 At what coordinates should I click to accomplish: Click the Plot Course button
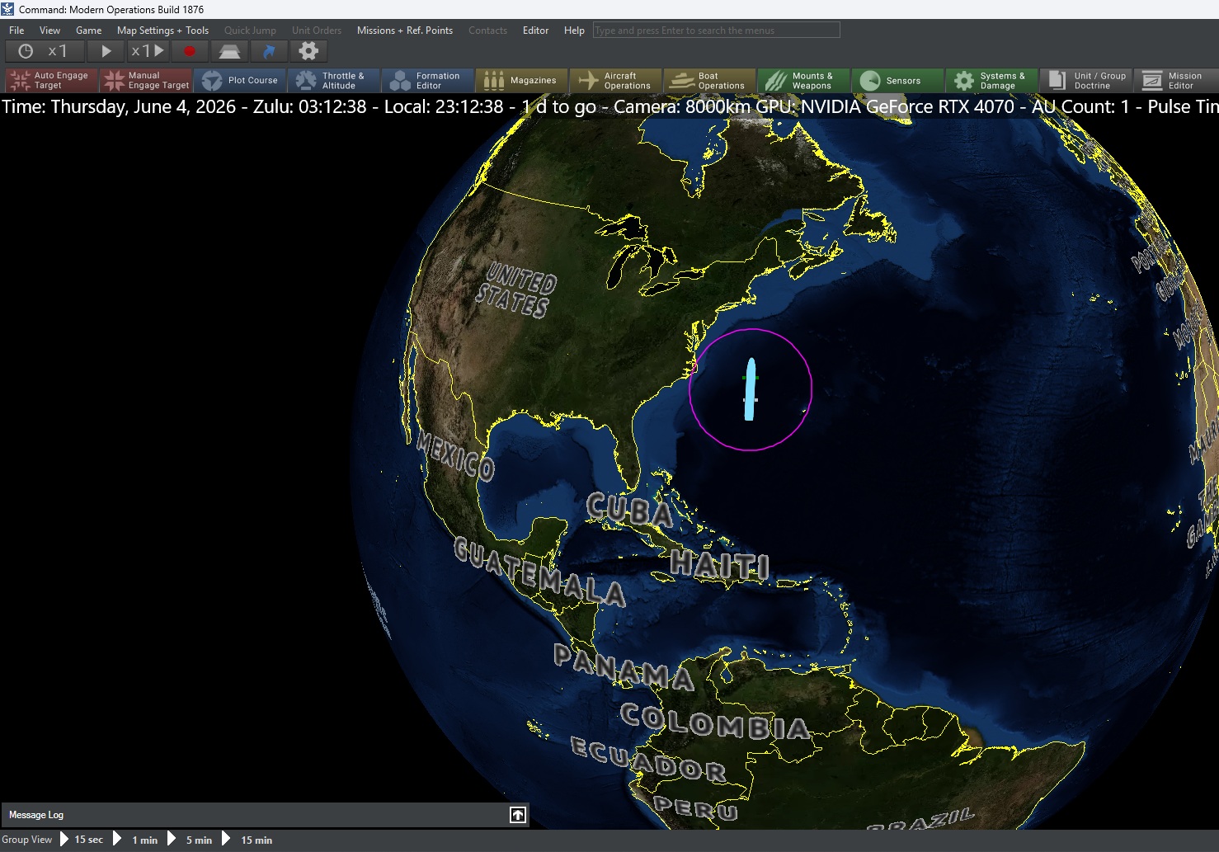pyautogui.click(x=240, y=80)
